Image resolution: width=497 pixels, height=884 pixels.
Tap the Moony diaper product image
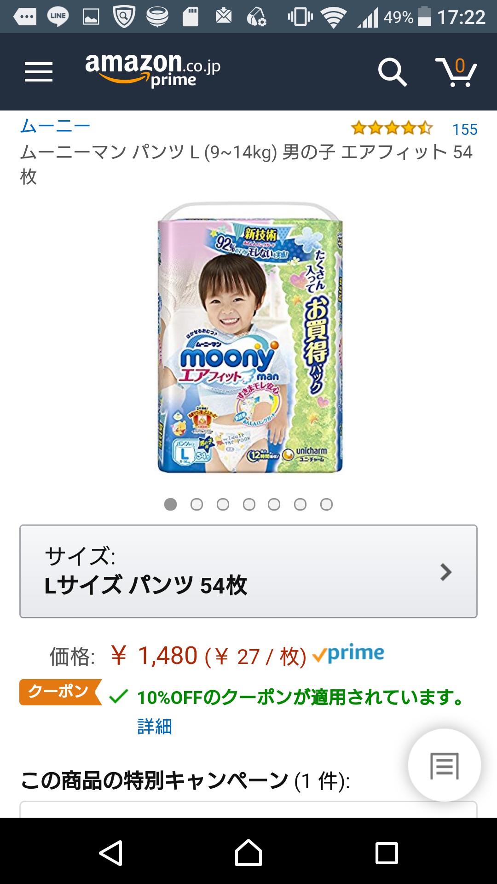(x=250, y=338)
